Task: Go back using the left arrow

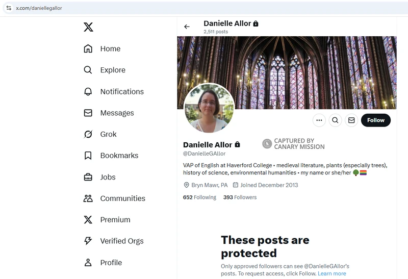Action: [187, 27]
